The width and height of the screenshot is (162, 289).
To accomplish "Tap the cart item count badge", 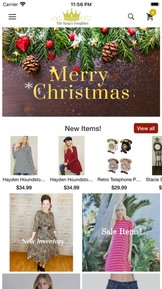I will [x=153, y=13].
